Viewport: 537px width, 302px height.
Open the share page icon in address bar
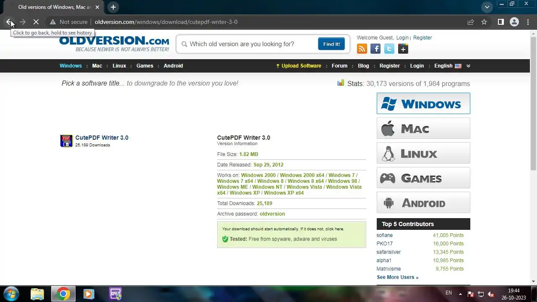pos(471,22)
